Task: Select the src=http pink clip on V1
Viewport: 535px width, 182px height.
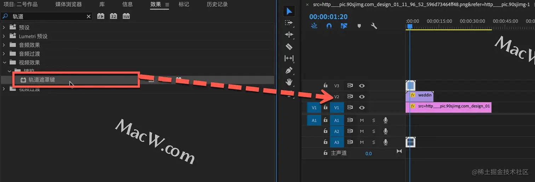Action: coord(449,108)
